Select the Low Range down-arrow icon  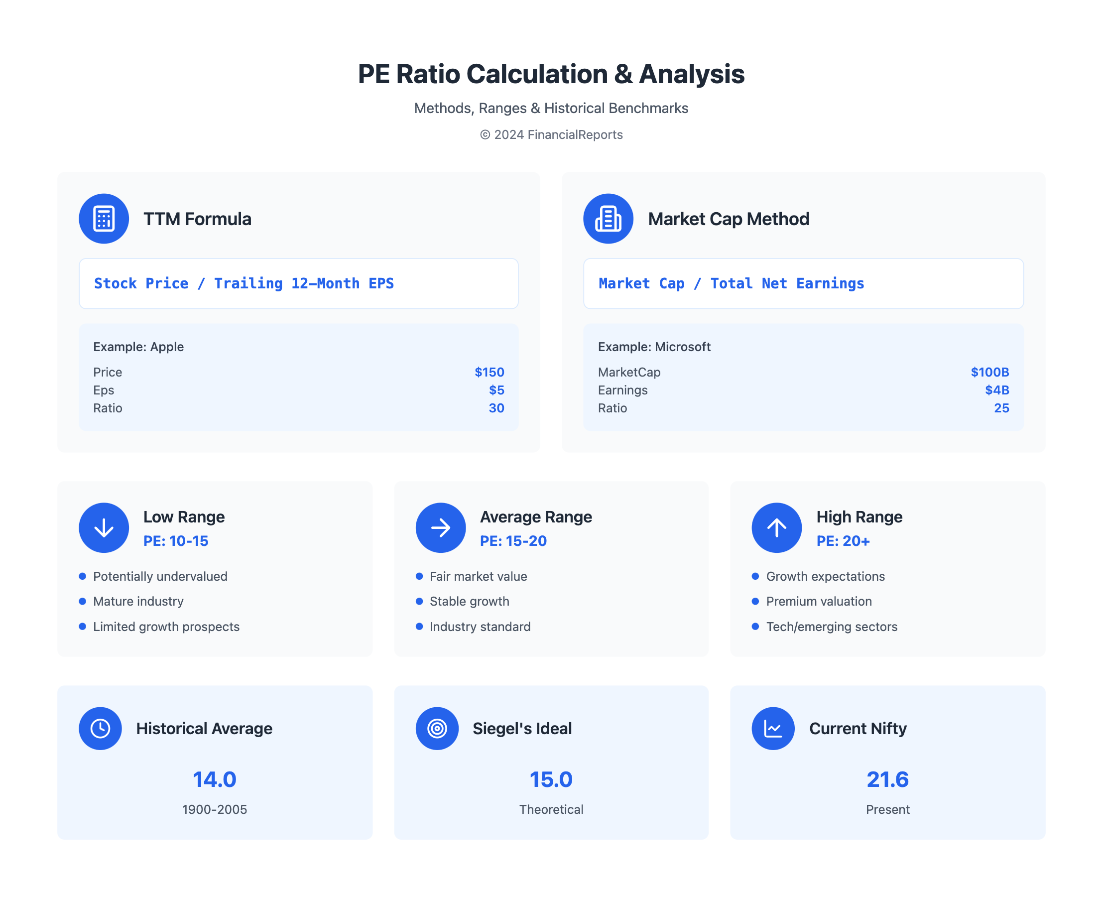(x=104, y=527)
